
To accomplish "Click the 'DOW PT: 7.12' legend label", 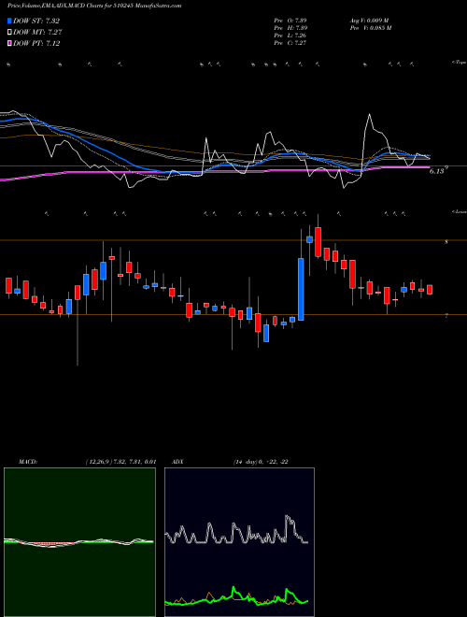I will click(x=36, y=43).
